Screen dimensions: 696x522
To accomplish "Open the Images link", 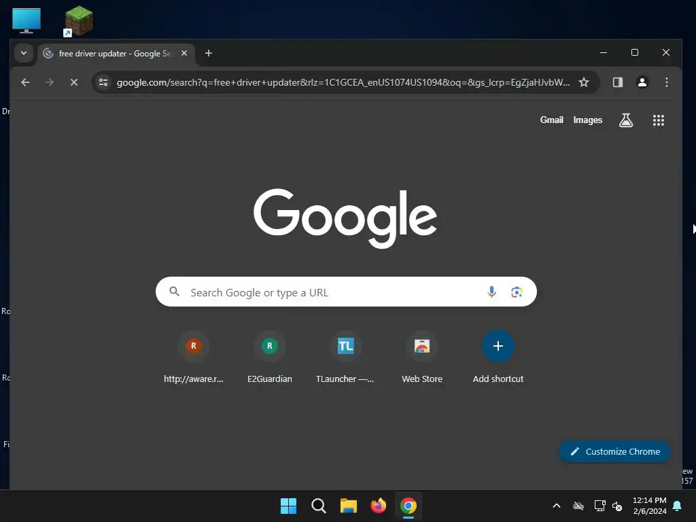I will click(x=587, y=120).
